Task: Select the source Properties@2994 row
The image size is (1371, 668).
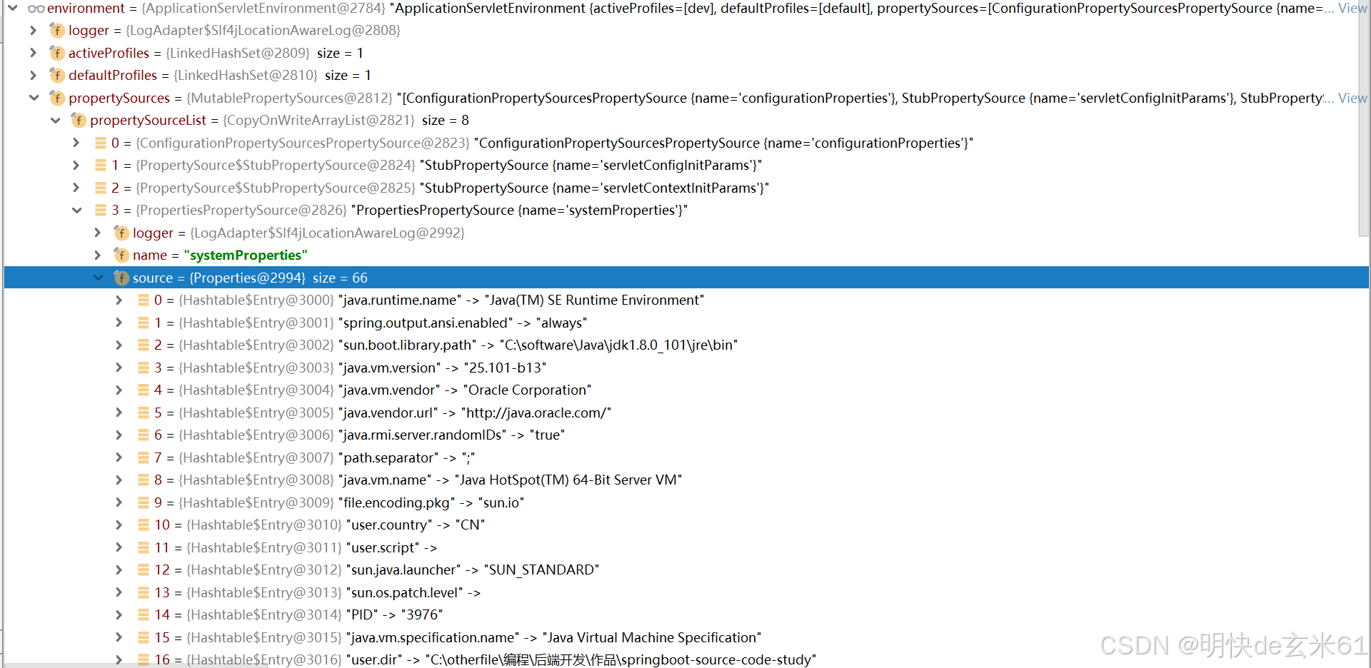Action: pos(686,278)
